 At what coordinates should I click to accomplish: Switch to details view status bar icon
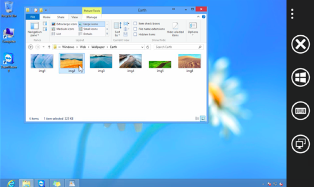[197, 119]
